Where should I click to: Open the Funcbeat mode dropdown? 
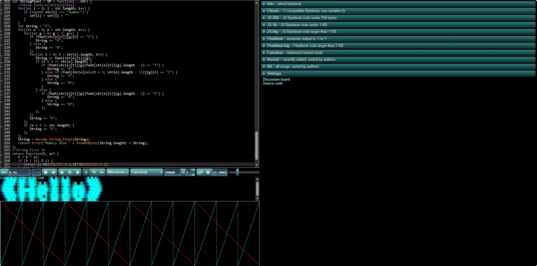(147, 172)
